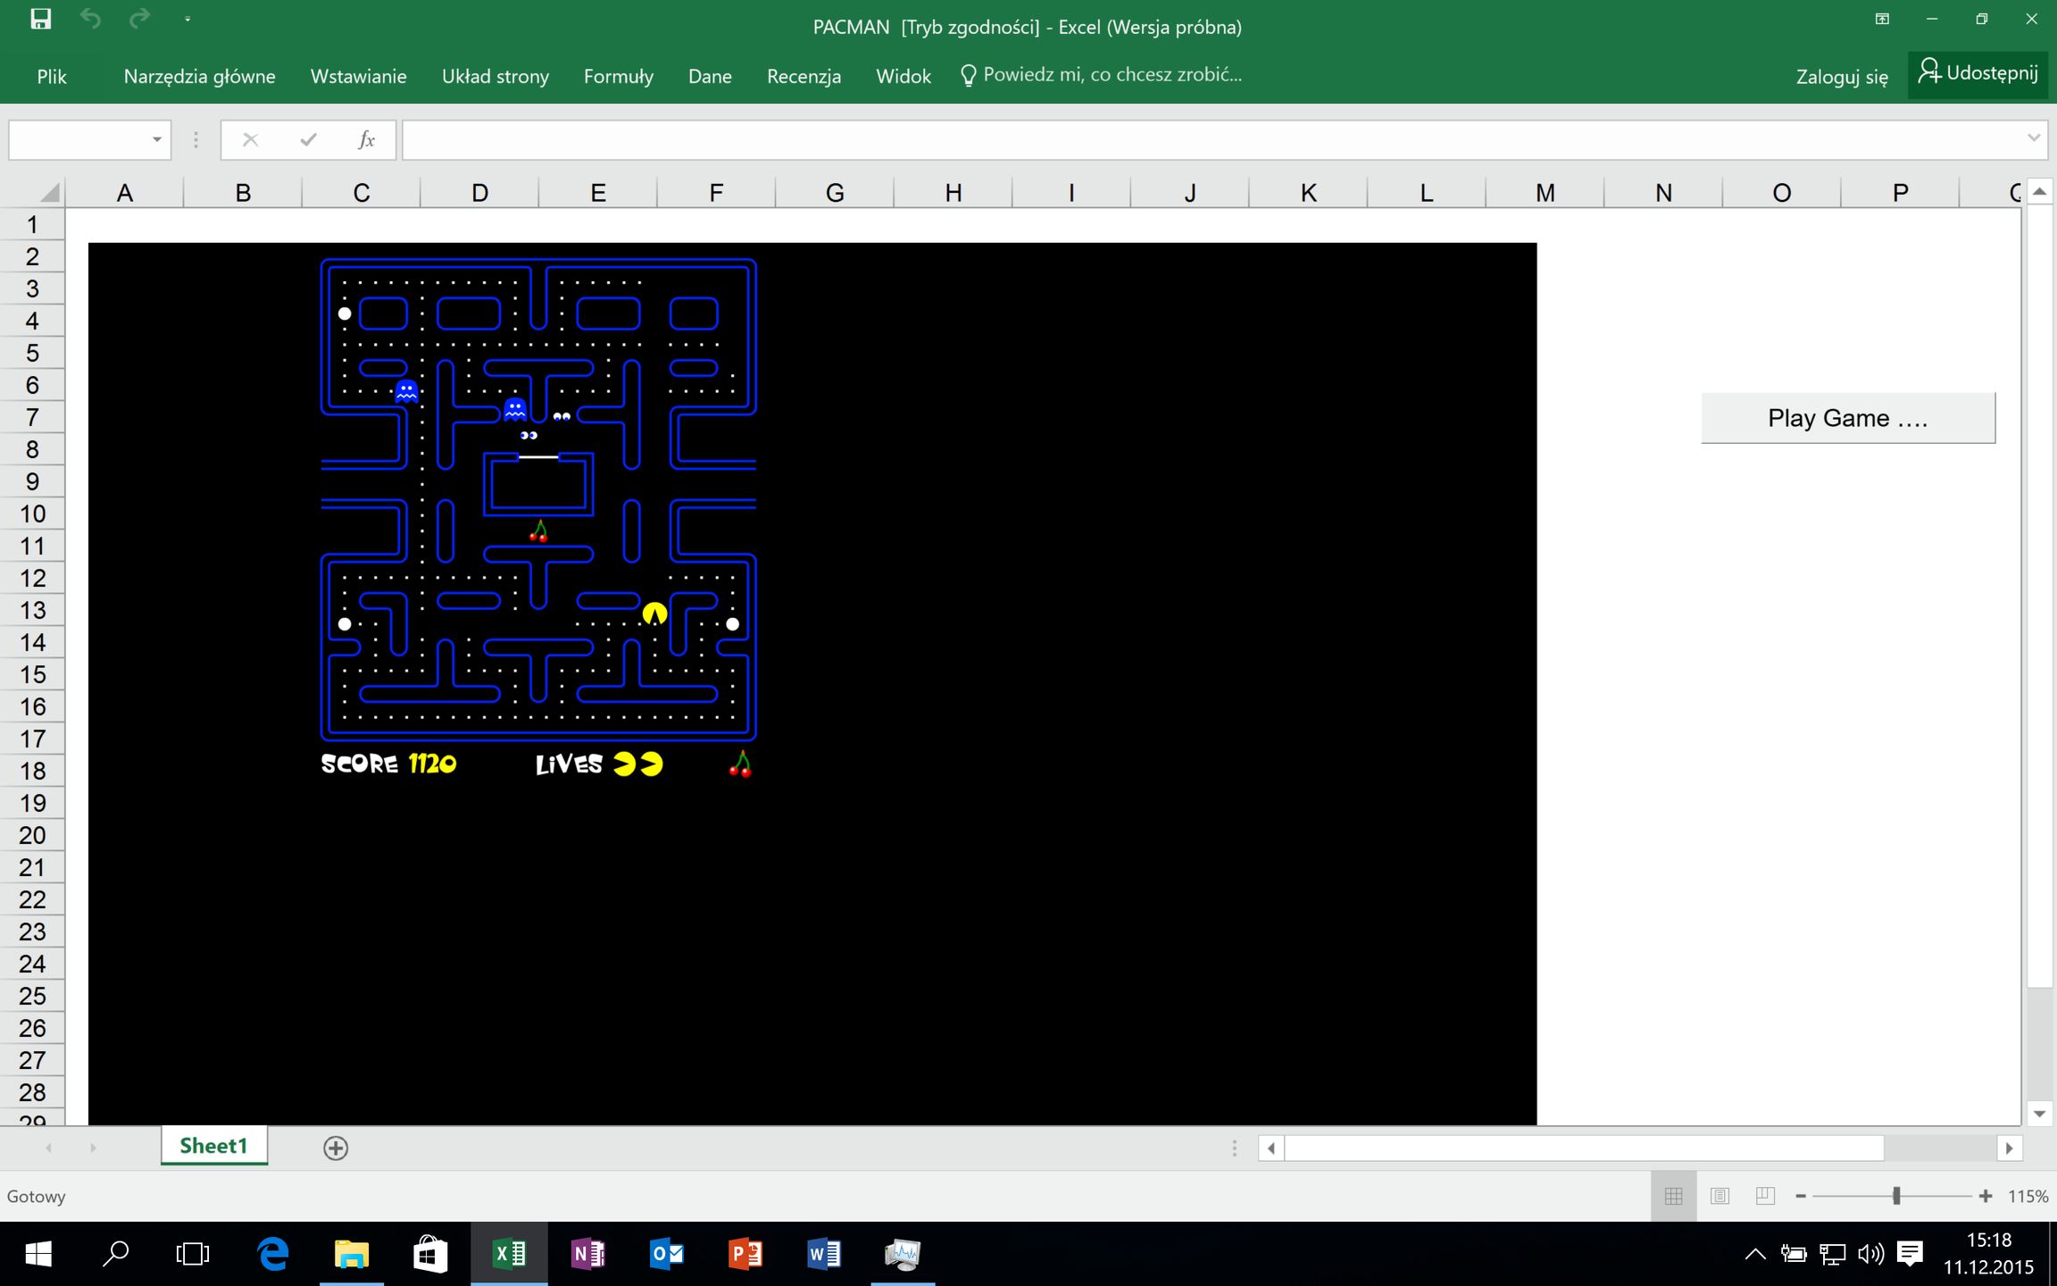Select Normal view icon in the status bar

pos(1674,1196)
